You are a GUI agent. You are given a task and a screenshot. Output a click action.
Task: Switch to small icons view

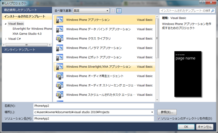[x=113, y=11]
